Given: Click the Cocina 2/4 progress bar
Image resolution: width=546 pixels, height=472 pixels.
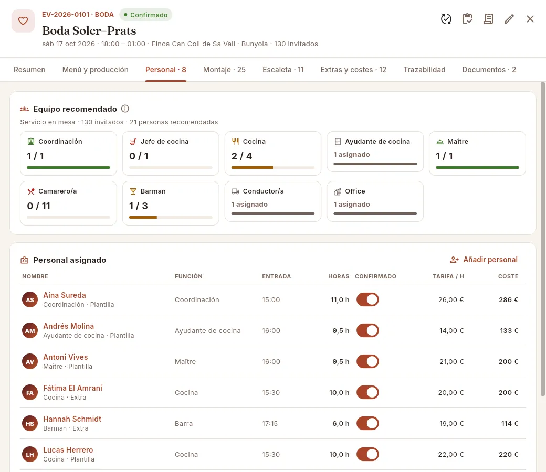Looking at the screenshot, I should [273, 168].
